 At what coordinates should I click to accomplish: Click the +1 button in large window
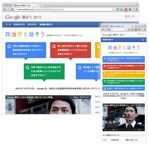click(127, 16)
